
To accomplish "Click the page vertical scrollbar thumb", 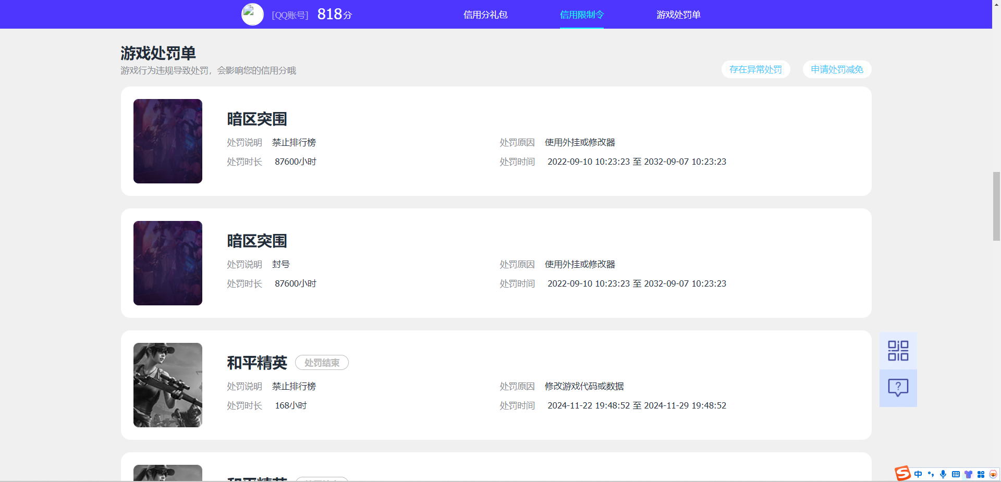I will coord(996,206).
